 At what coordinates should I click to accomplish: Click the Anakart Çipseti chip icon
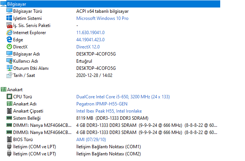pos(9,111)
